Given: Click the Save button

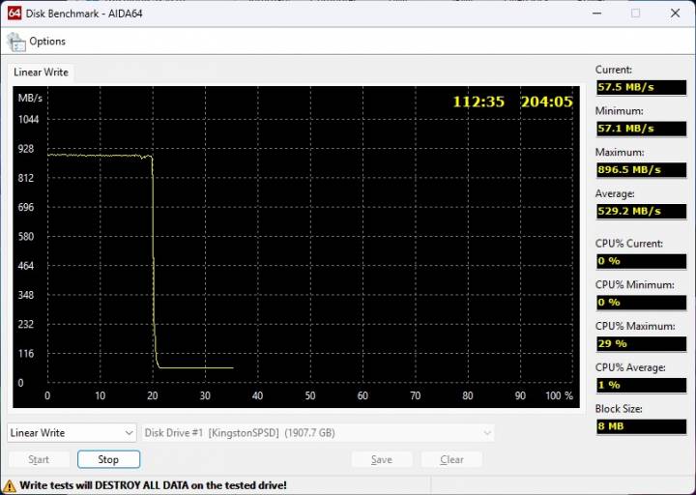Looking at the screenshot, I should pos(382,459).
